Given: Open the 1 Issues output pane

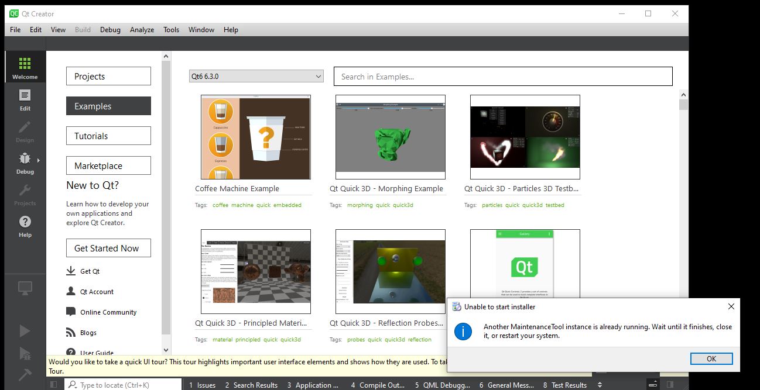Looking at the screenshot, I should (x=202, y=385).
